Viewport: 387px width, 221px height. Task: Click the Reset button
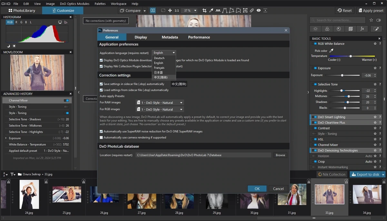pos(344,11)
